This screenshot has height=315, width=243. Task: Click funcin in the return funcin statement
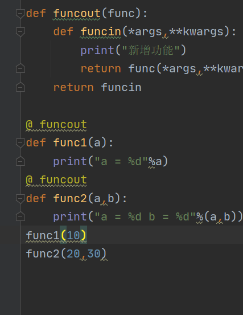pyautogui.click(x=121, y=88)
